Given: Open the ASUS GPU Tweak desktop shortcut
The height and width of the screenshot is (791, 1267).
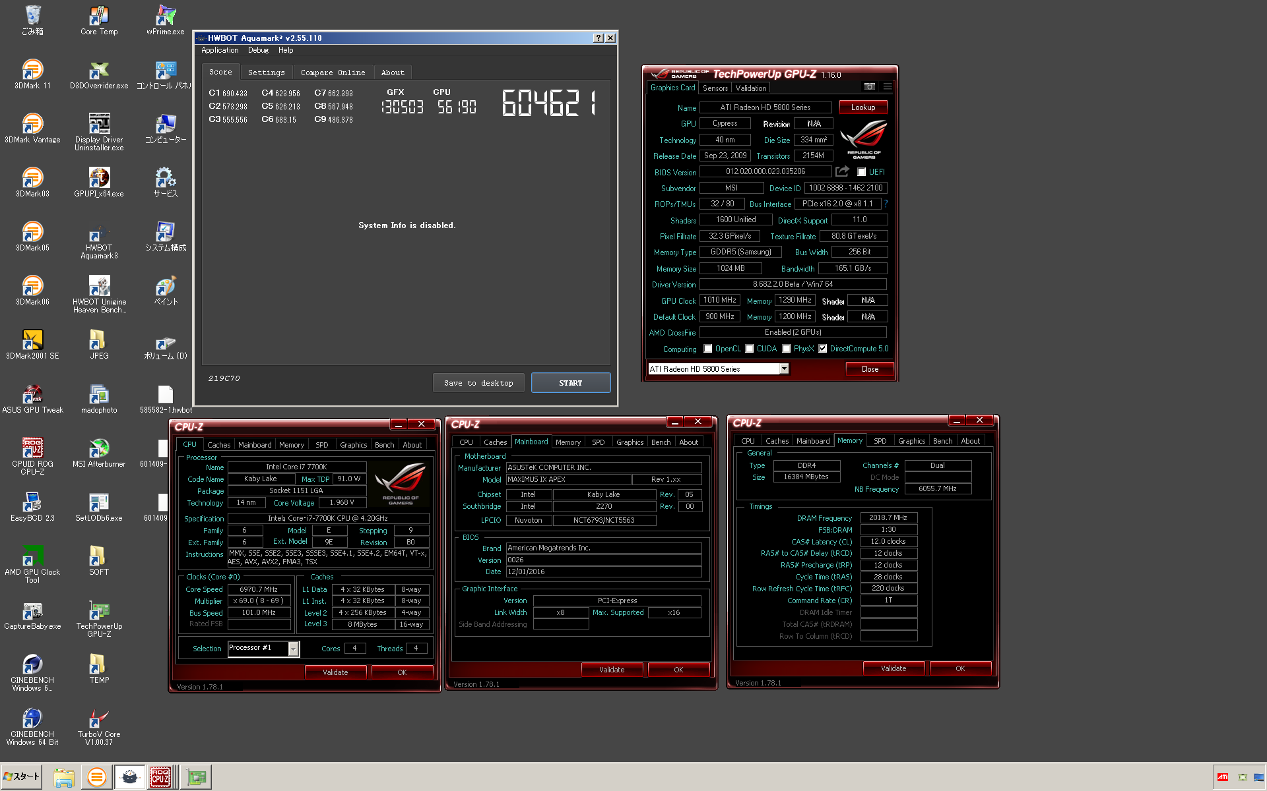Looking at the screenshot, I should tap(32, 399).
